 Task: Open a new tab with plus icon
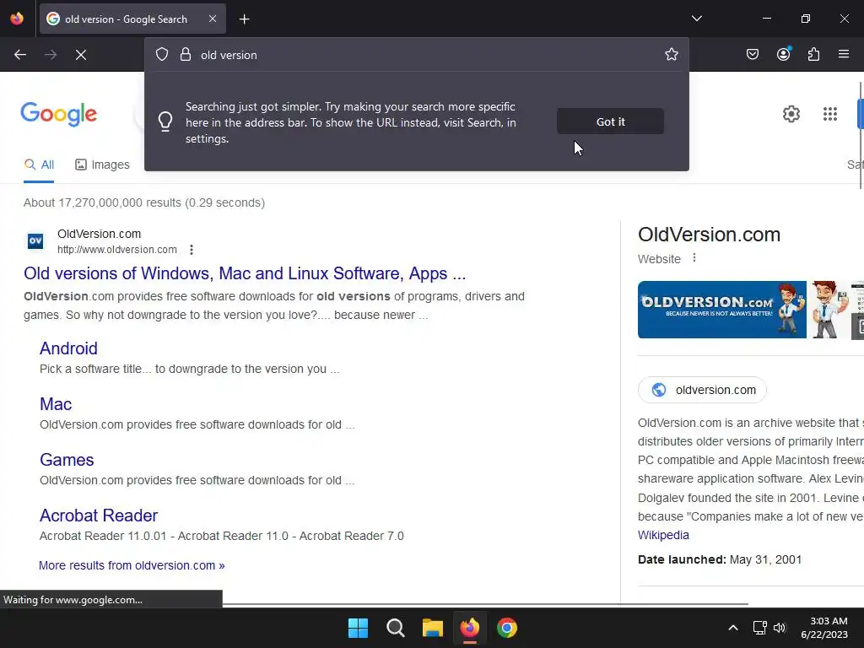click(x=244, y=19)
